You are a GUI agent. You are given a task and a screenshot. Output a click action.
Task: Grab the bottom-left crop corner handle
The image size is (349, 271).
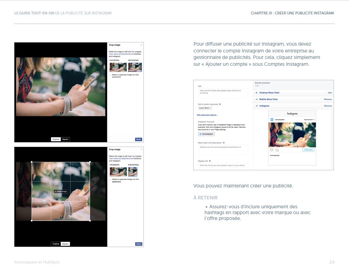pos(32,221)
